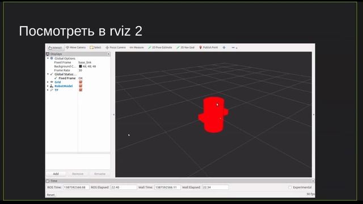Screen dimensions: 363x204
Task: Click the right panel collapse handle
Action: point(314,114)
